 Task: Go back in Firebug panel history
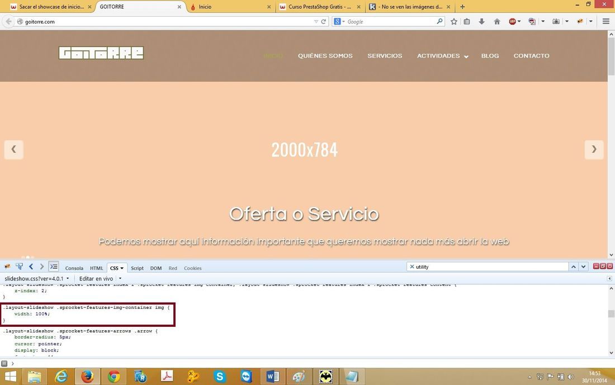coord(31,266)
